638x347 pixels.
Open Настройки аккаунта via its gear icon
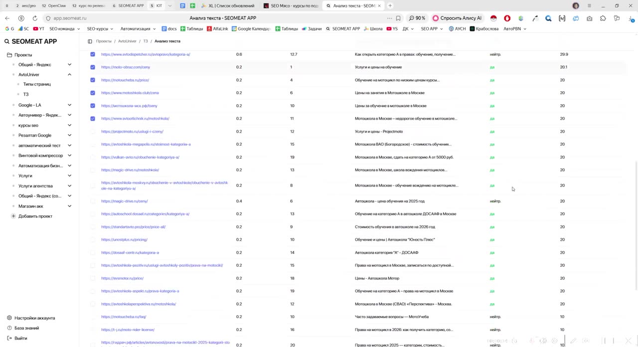tap(9, 318)
